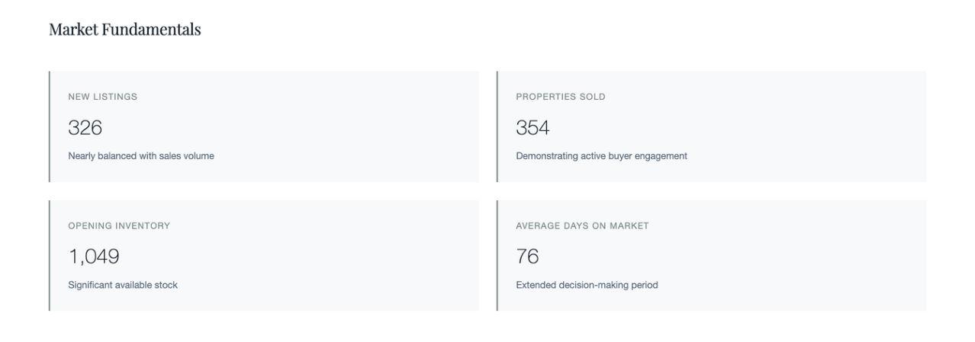Click 'Nearly balanced with sales volume' text
The height and width of the screenshot is (342, 975).
tap(141, 156)
